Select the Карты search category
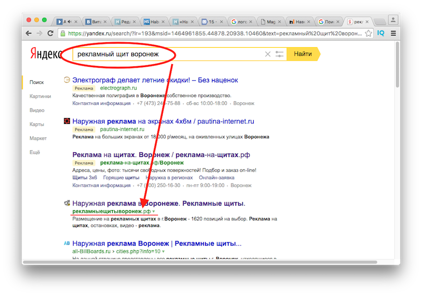422x296 pixels. pos(37,124)
